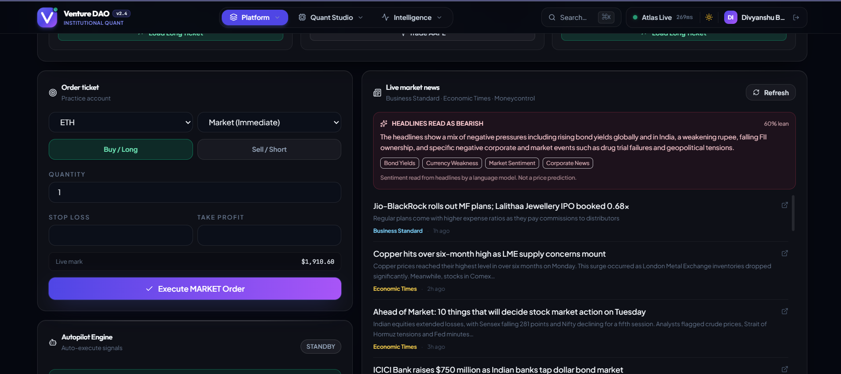Open ICICI Bank article external link icon
This screenshot has height=374, width=841.
tap(785, 369)
